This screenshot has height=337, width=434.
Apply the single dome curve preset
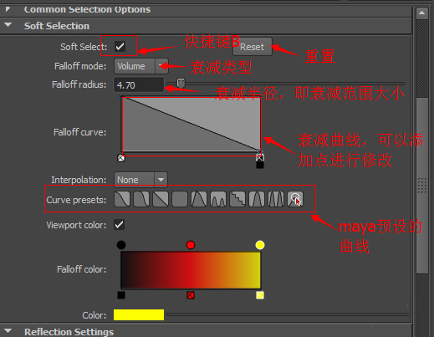tap(199, 199)
